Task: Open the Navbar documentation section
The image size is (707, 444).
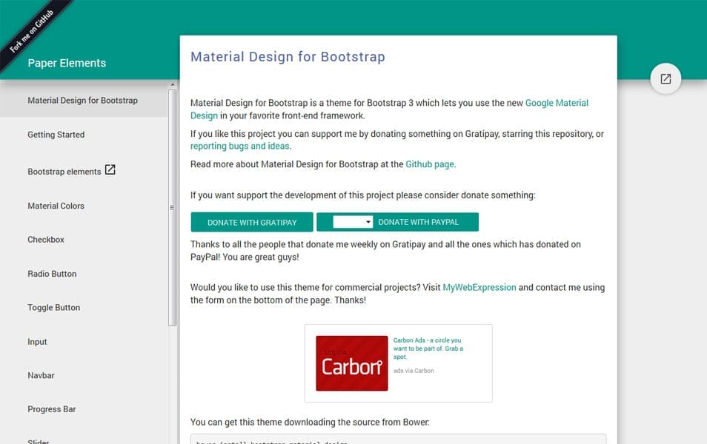Action: (41, 375)
